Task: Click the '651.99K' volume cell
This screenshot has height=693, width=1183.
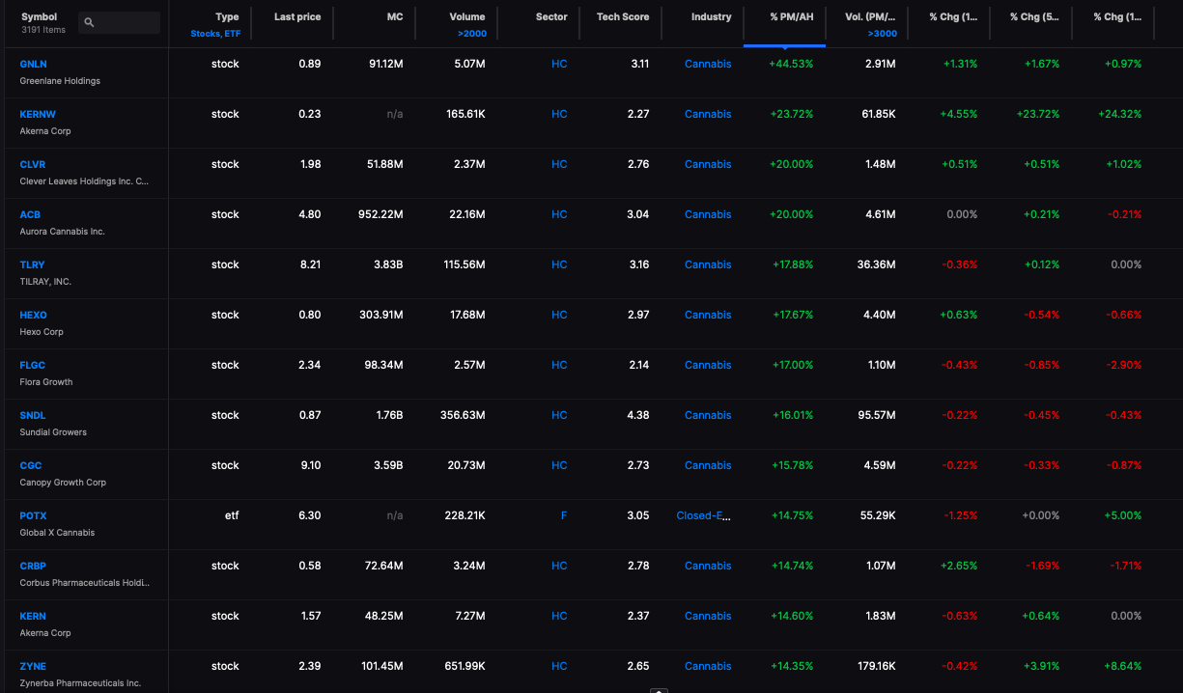Action: pyautogui.click(x=464, y=666)
